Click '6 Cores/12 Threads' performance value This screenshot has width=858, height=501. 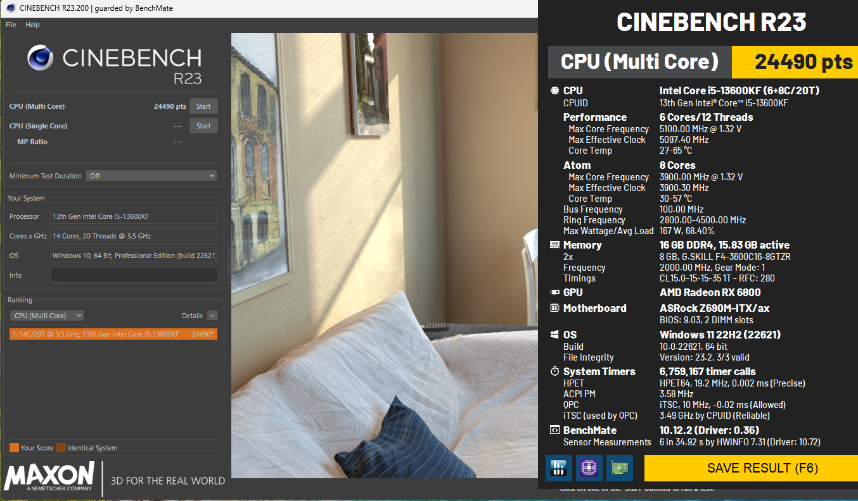click(x=707, y=117)
